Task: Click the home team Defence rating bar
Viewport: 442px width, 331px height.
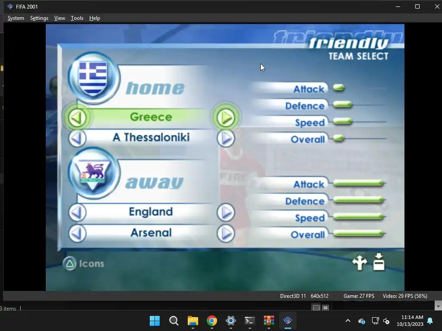Action: [x=342, y=105]
